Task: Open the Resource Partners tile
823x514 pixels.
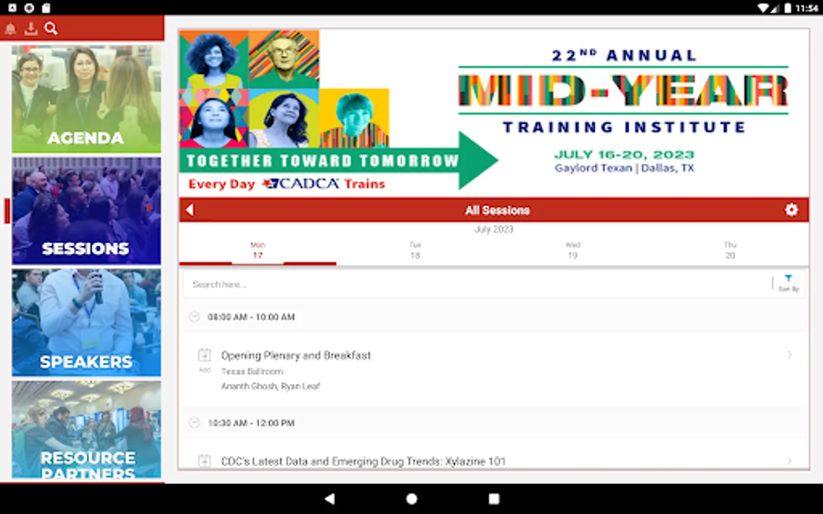Action: pyautogui.click(x=86, y=430)
